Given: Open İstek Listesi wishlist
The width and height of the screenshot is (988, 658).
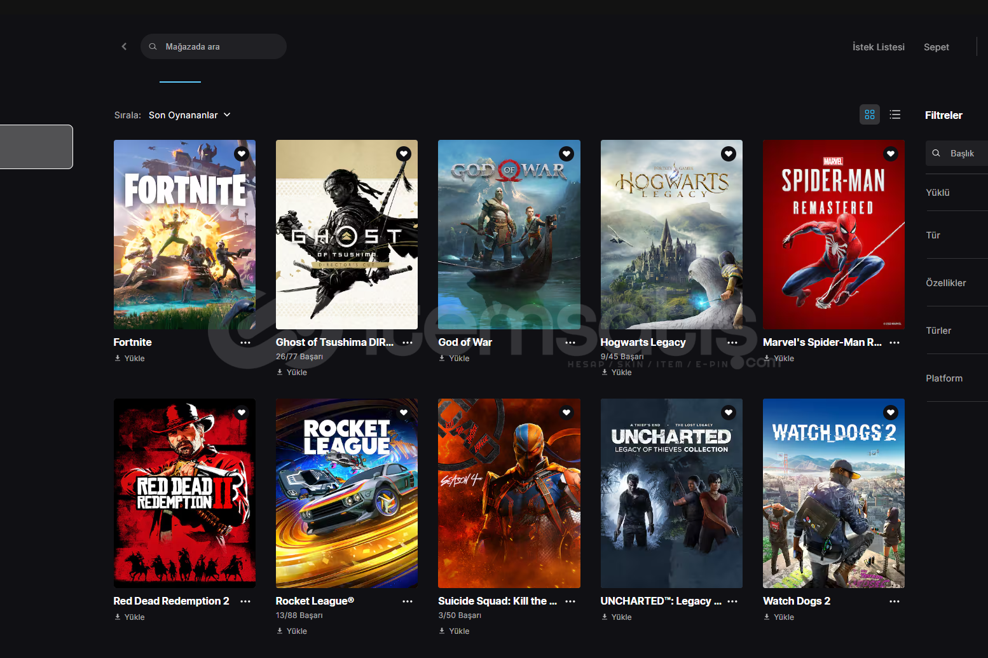Looking at the screenshot, I should [x=879, y=47].
